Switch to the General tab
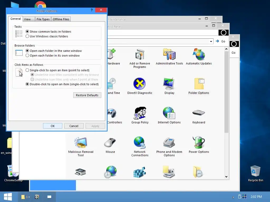 [16, 19]
